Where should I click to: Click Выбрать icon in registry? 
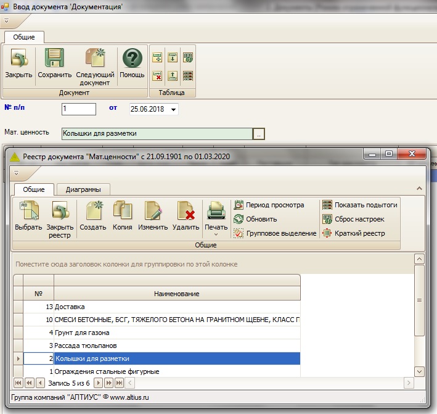tap(28, 210)
